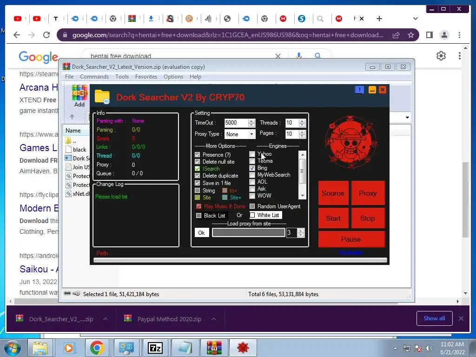This screenshot has height=357, width=476.
Task: Click the Google voice search microphone
Action: 299,56
